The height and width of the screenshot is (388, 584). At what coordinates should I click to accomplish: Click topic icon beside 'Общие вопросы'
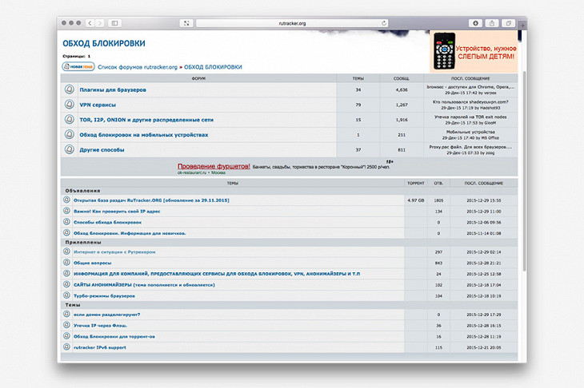(67, 263)
